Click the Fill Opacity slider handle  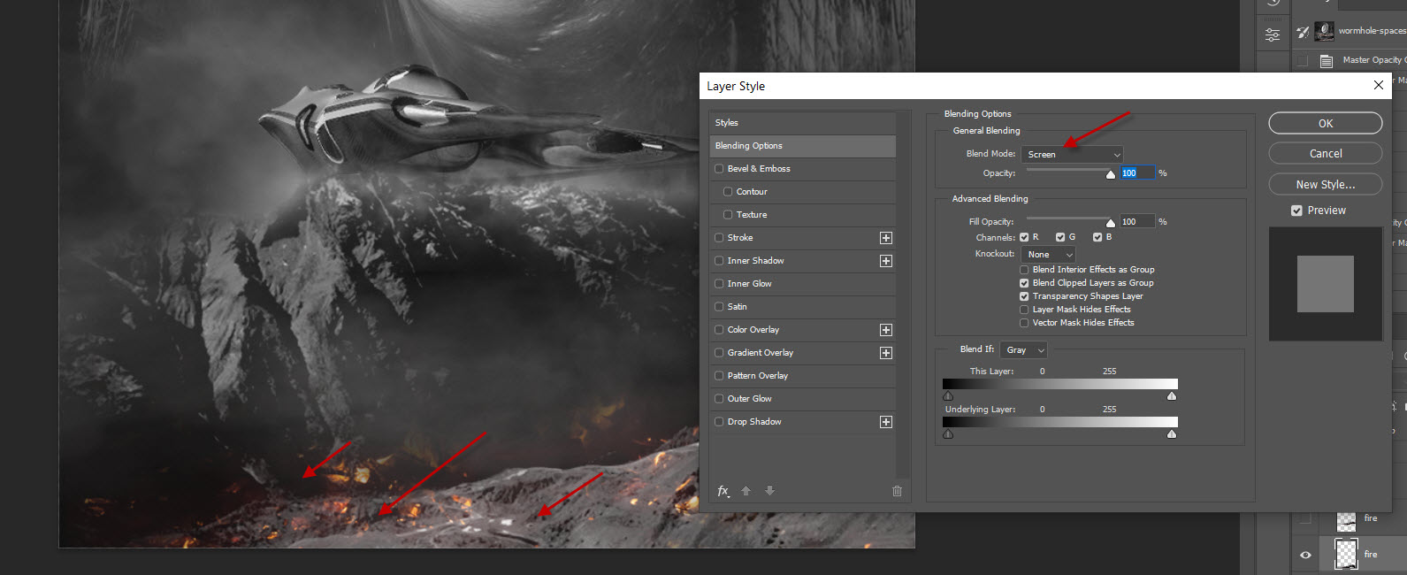[1111, 223]
